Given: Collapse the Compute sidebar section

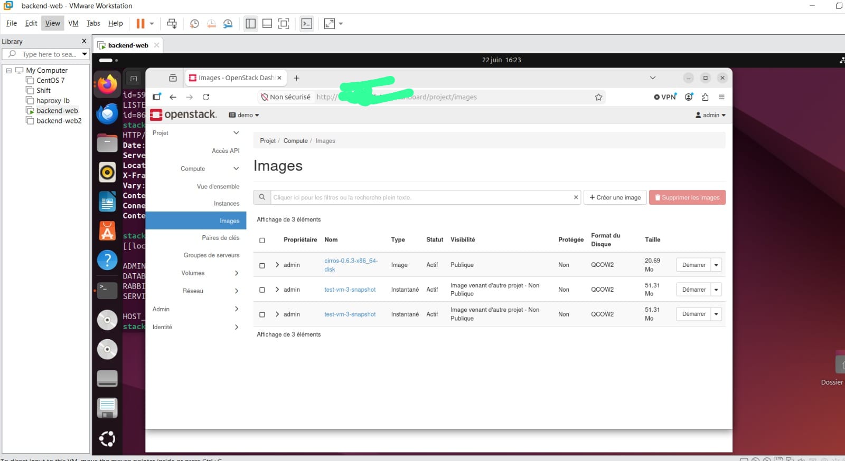Looking at the screenshot, I should (236, 169).
